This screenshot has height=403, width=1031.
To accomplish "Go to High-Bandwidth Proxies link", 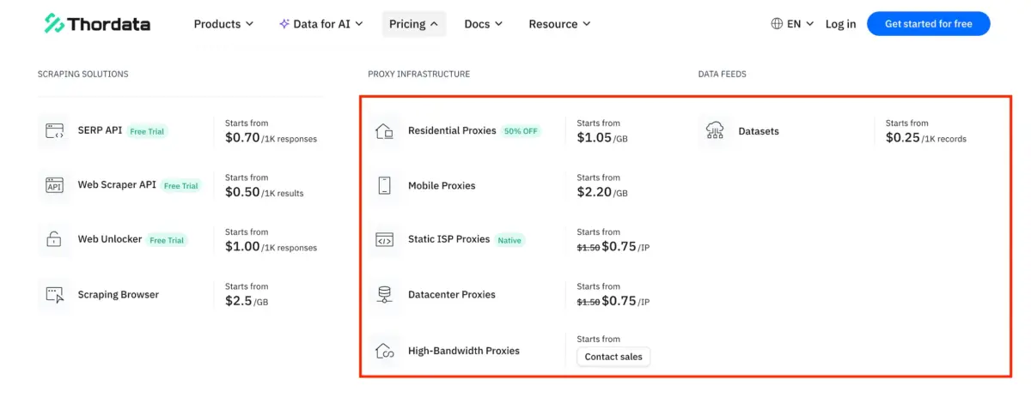I will 464,351.
